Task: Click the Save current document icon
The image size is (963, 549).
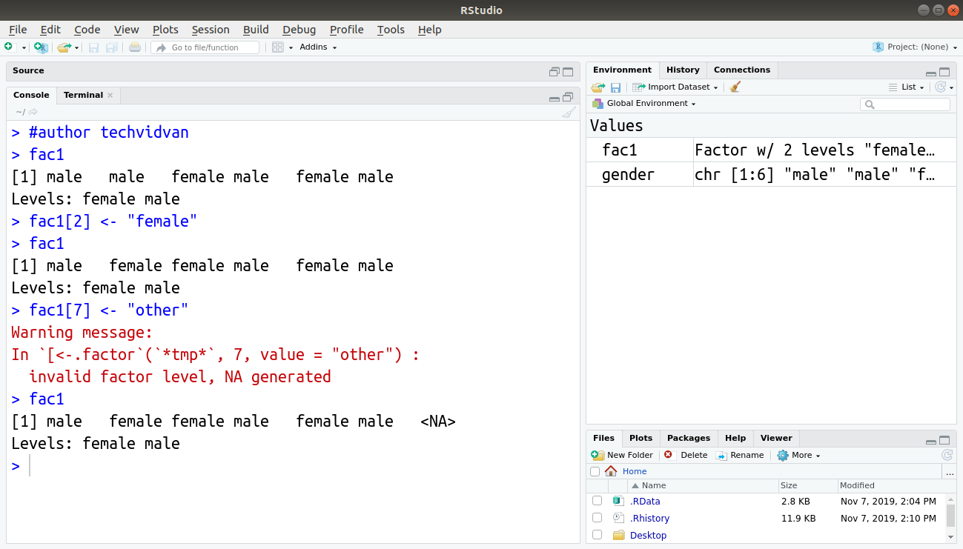Action: 93,47
